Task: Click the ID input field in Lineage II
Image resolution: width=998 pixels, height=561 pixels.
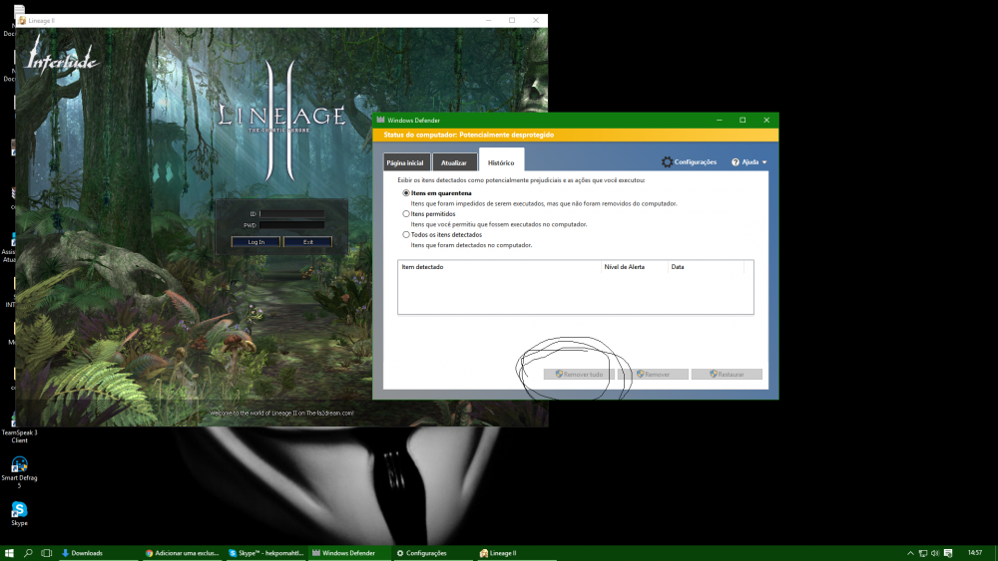Action: (291, 213)
